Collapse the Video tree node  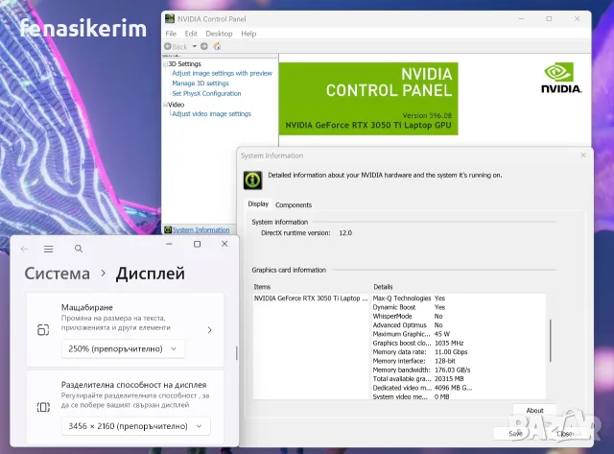166,105
